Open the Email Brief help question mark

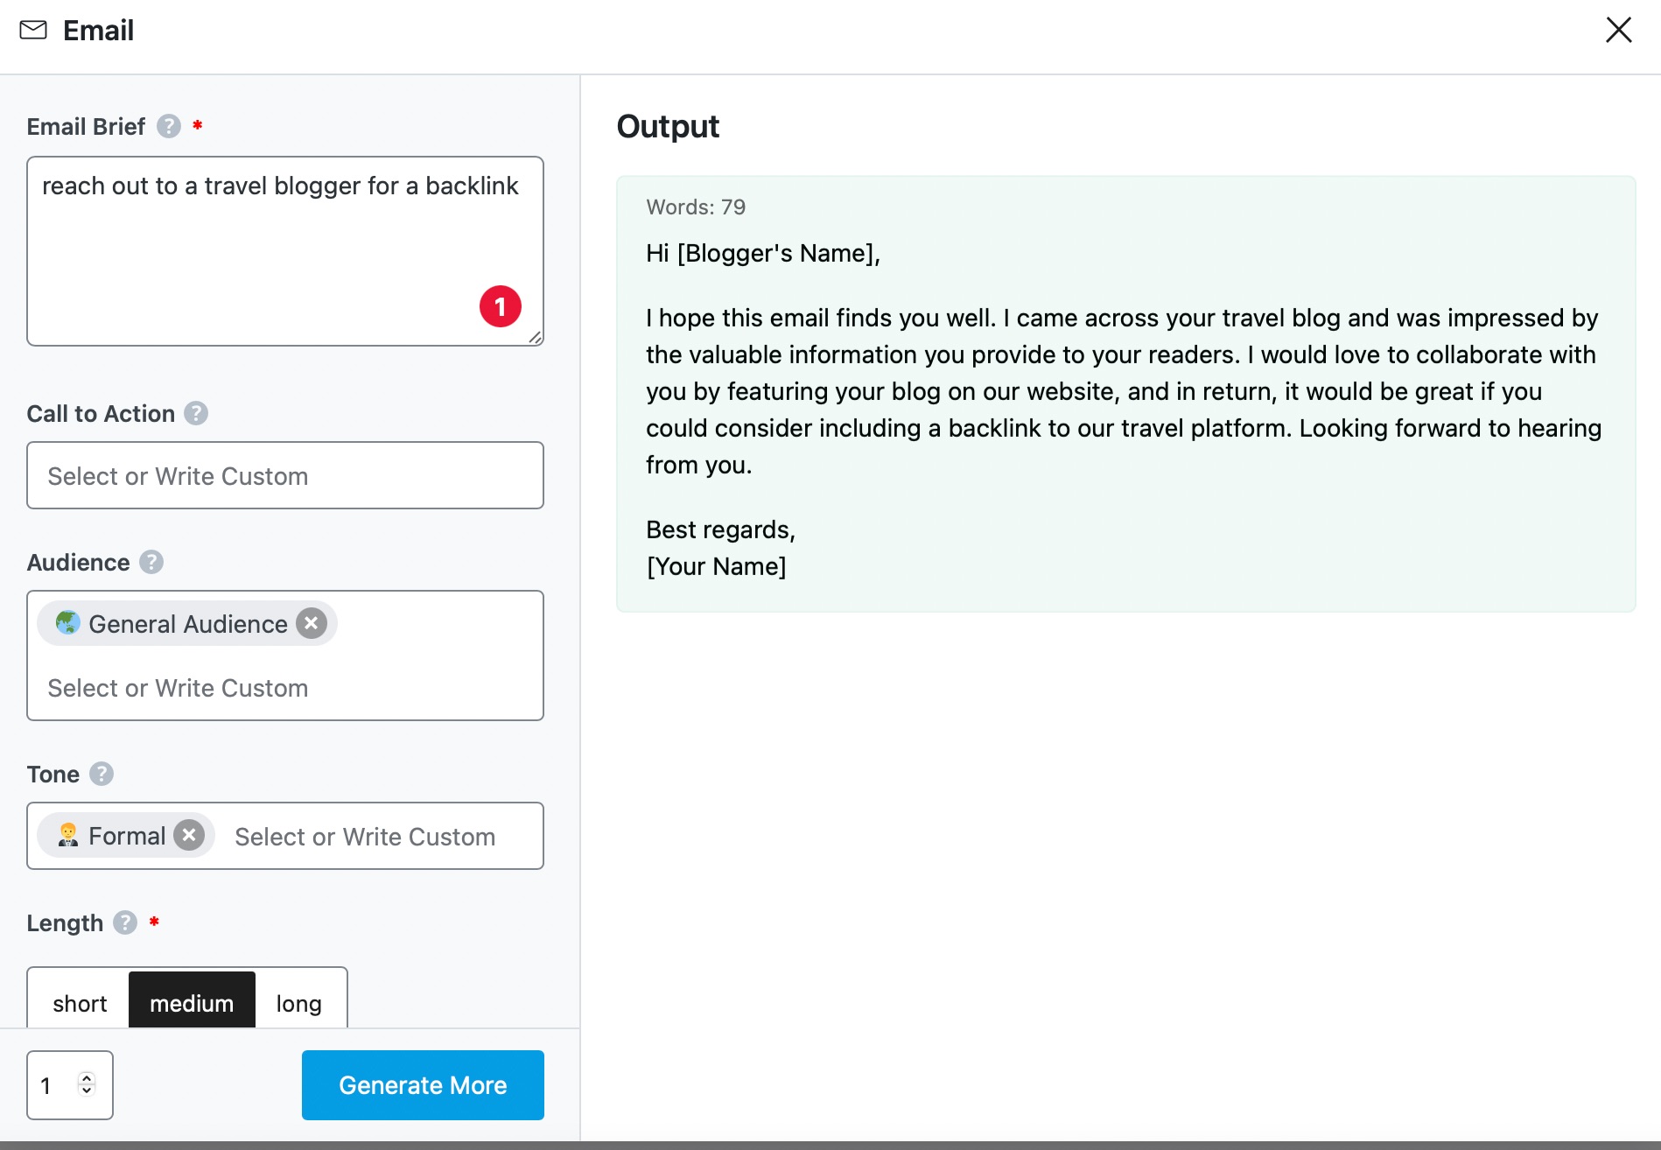pos(169,126)
